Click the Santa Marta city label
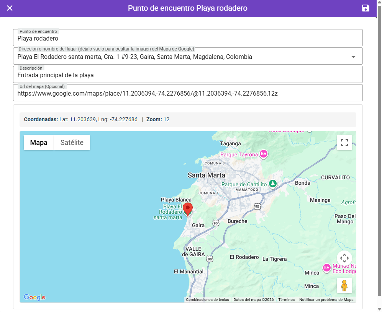 click(x=207, y=175)
